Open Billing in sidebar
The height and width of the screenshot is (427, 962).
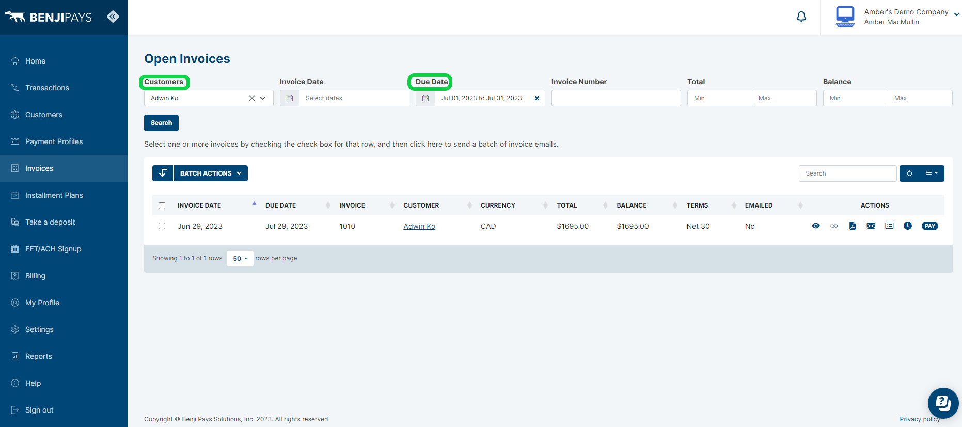pos(64,276)
